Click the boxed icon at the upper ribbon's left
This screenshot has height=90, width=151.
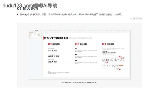tap(104, 60)
